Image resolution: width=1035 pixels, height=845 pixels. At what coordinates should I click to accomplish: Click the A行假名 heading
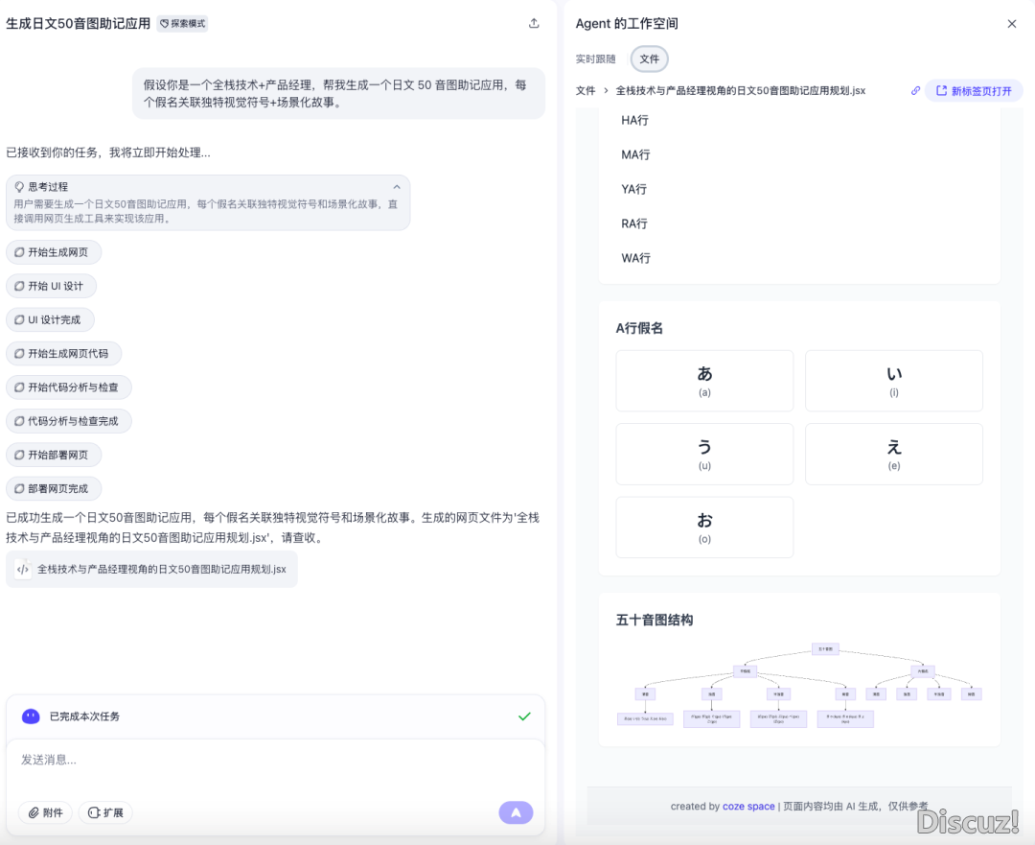639,328
